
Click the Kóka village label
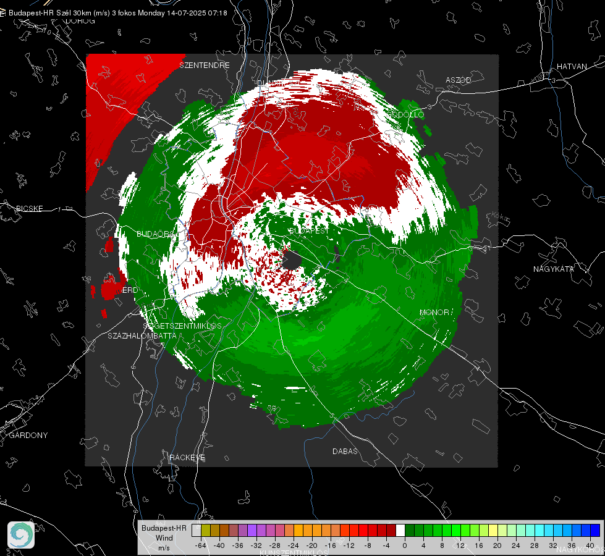501,217
